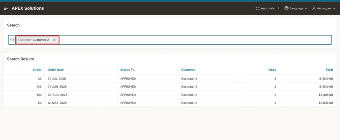Click Lines value in order 103 row

point(275,95)
